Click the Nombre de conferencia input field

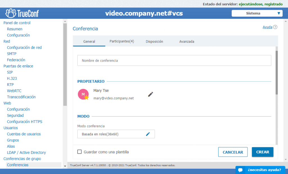(174, 60)
